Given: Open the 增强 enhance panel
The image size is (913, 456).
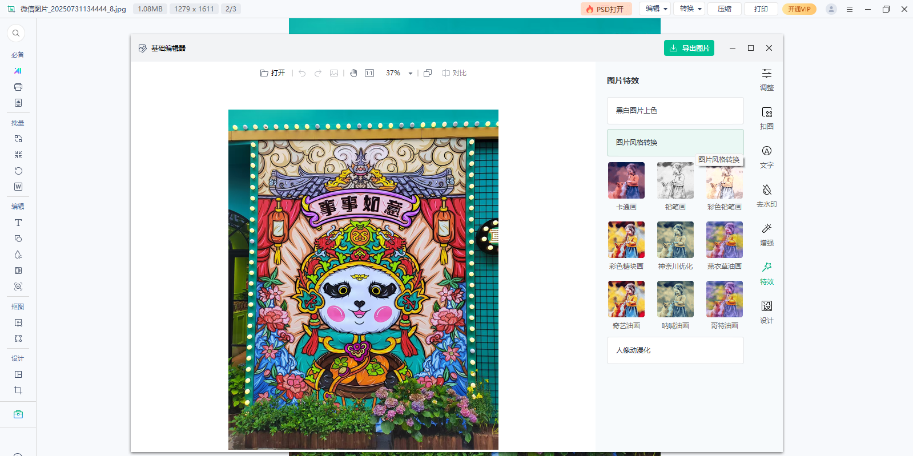Looking at the screenshot, I should click(x=767, y=235).
